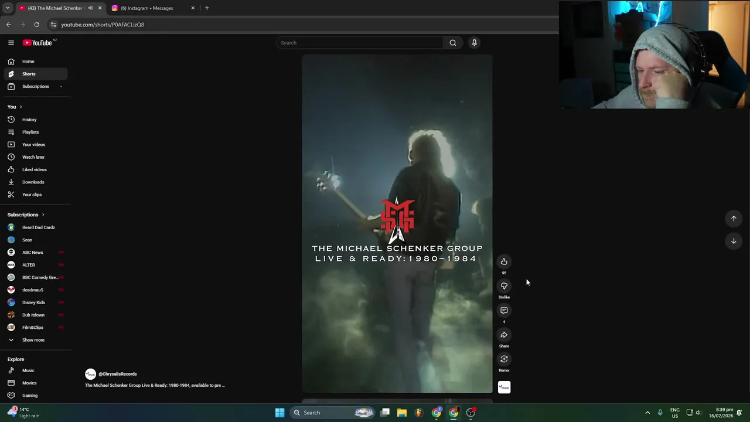
Task: Share this Short
Action: pyautogui.click(x=504, y=335)
